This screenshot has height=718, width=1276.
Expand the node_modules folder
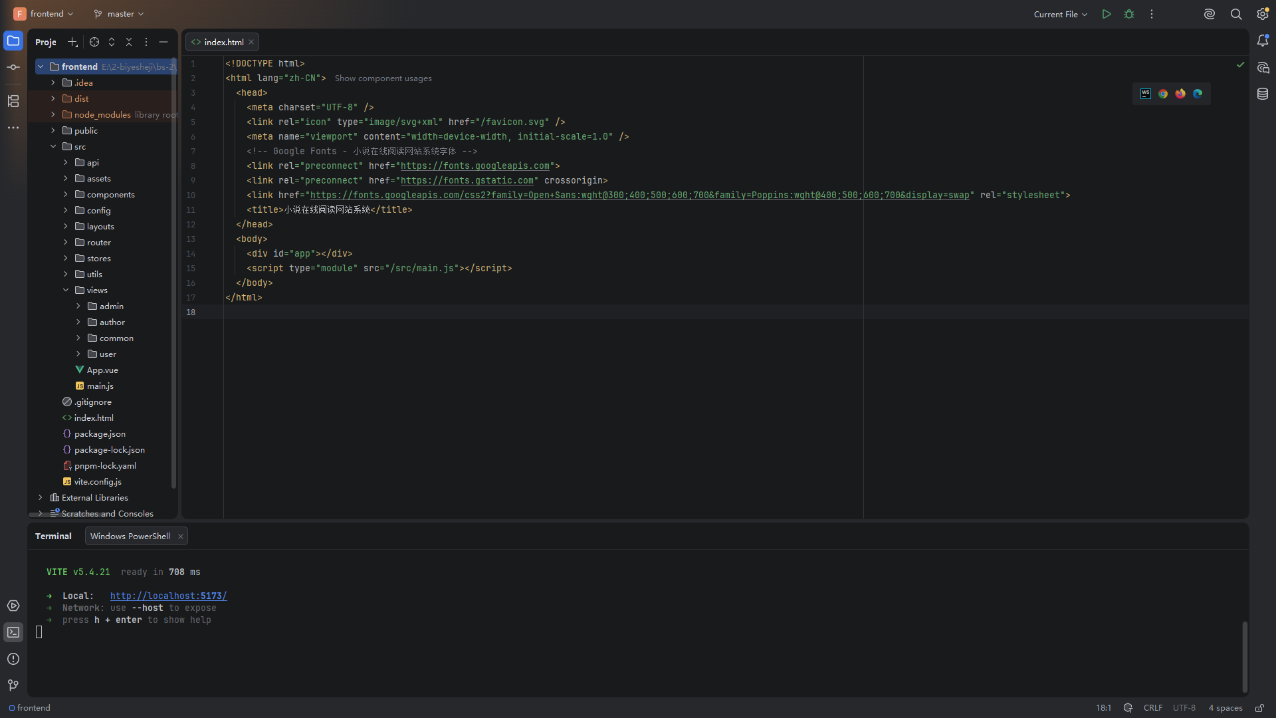click(x=53, y=114)
